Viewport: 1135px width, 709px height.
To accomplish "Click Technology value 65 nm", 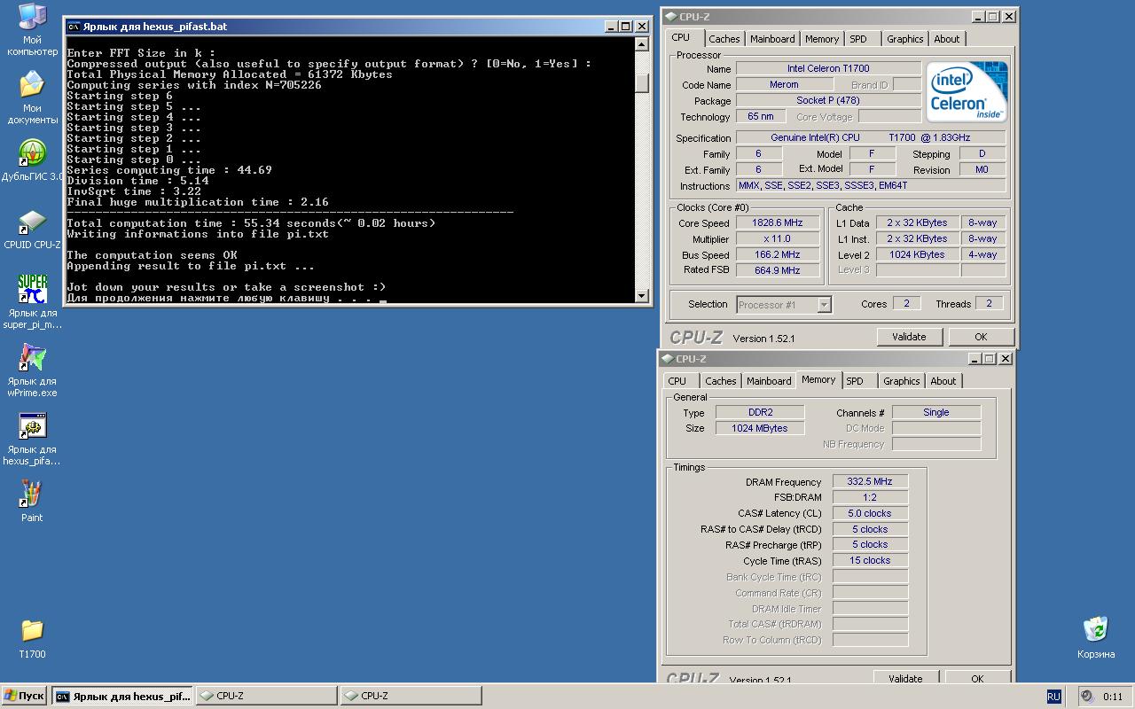I will point(761,116).
